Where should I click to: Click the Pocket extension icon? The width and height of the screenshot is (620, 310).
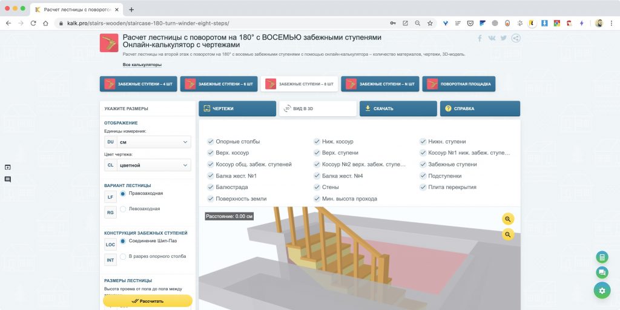[470, 24]
